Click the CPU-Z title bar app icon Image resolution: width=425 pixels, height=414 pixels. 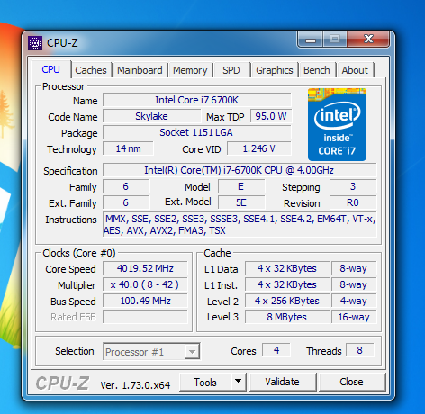coord(35,43)
